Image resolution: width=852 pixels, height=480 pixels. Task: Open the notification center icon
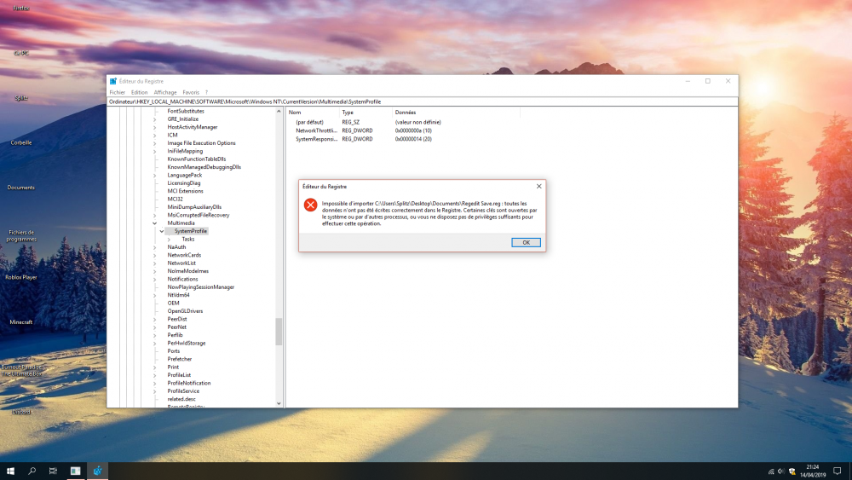[x=838, y=471]
